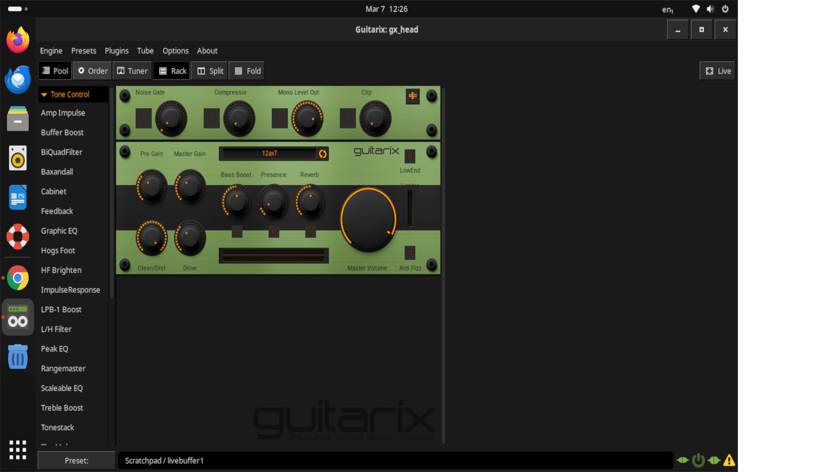The width and height of the screenshot is (840, 472).
Task: Open Firefox from the dock
Action: (17, 39)
